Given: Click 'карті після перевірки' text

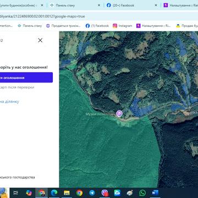Looking at the screenshot, I should pyautogui.click(x=17, y=87).
